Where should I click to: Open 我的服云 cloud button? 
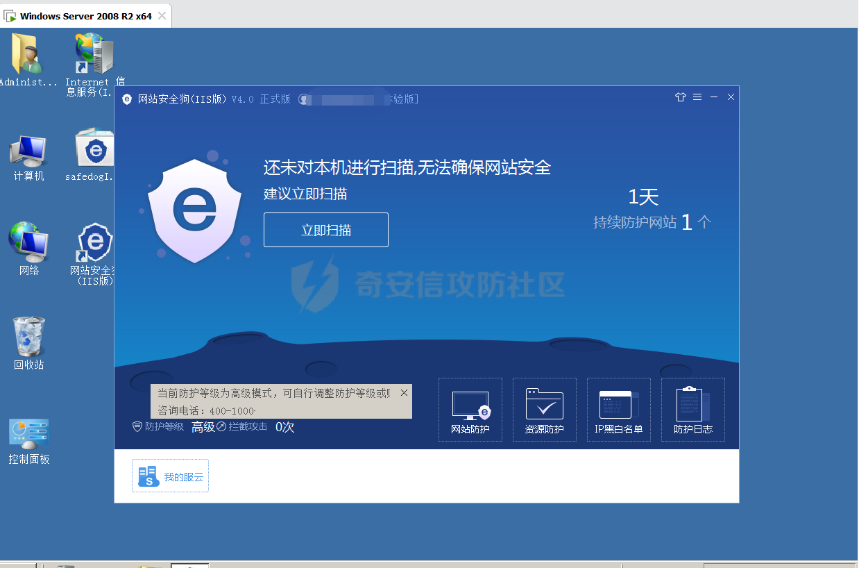coord(171,476)
